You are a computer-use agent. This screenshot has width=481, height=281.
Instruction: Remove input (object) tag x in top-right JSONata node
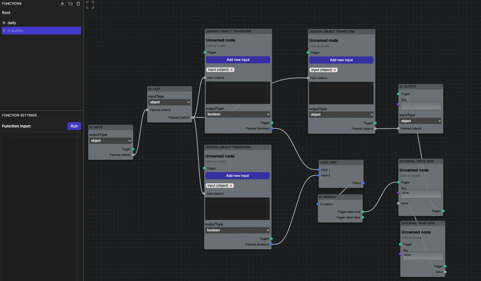coord(335,70)
